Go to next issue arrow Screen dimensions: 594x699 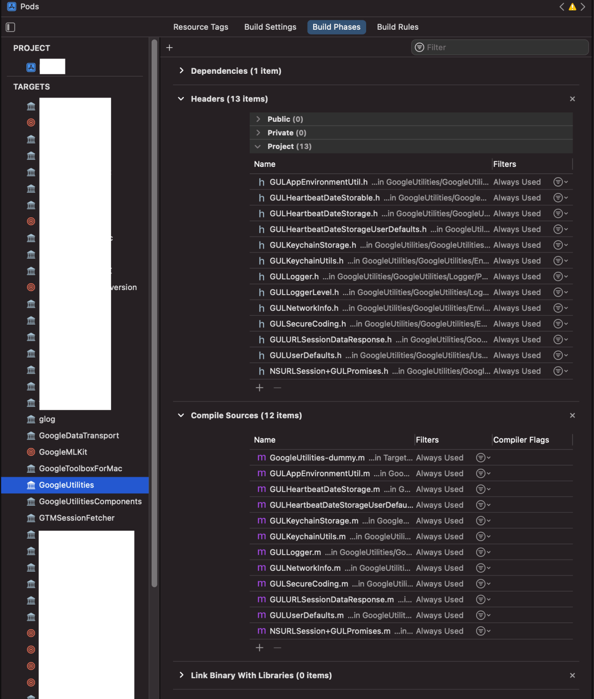coord(583,7)
